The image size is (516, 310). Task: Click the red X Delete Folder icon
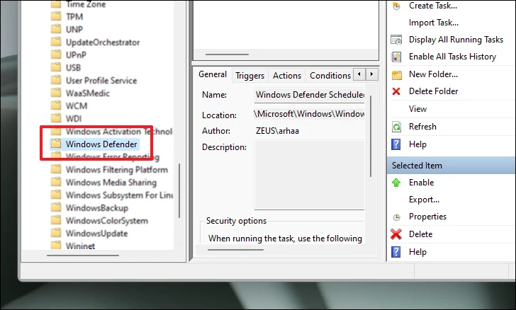pyautogui.click(x=396, y=91)
